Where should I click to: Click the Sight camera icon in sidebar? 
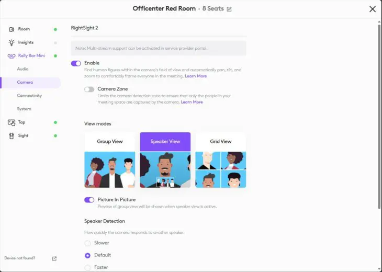pyautogui.click(x=12, y=136)
